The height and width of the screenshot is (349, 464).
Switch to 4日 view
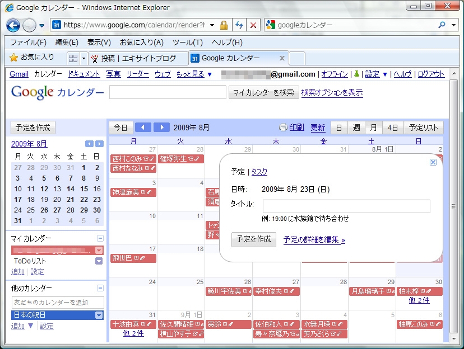393,128
